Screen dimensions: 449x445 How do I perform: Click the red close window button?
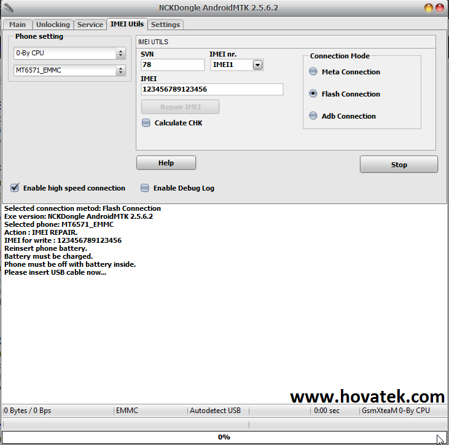pyautogui.click(x=440, y=8)
